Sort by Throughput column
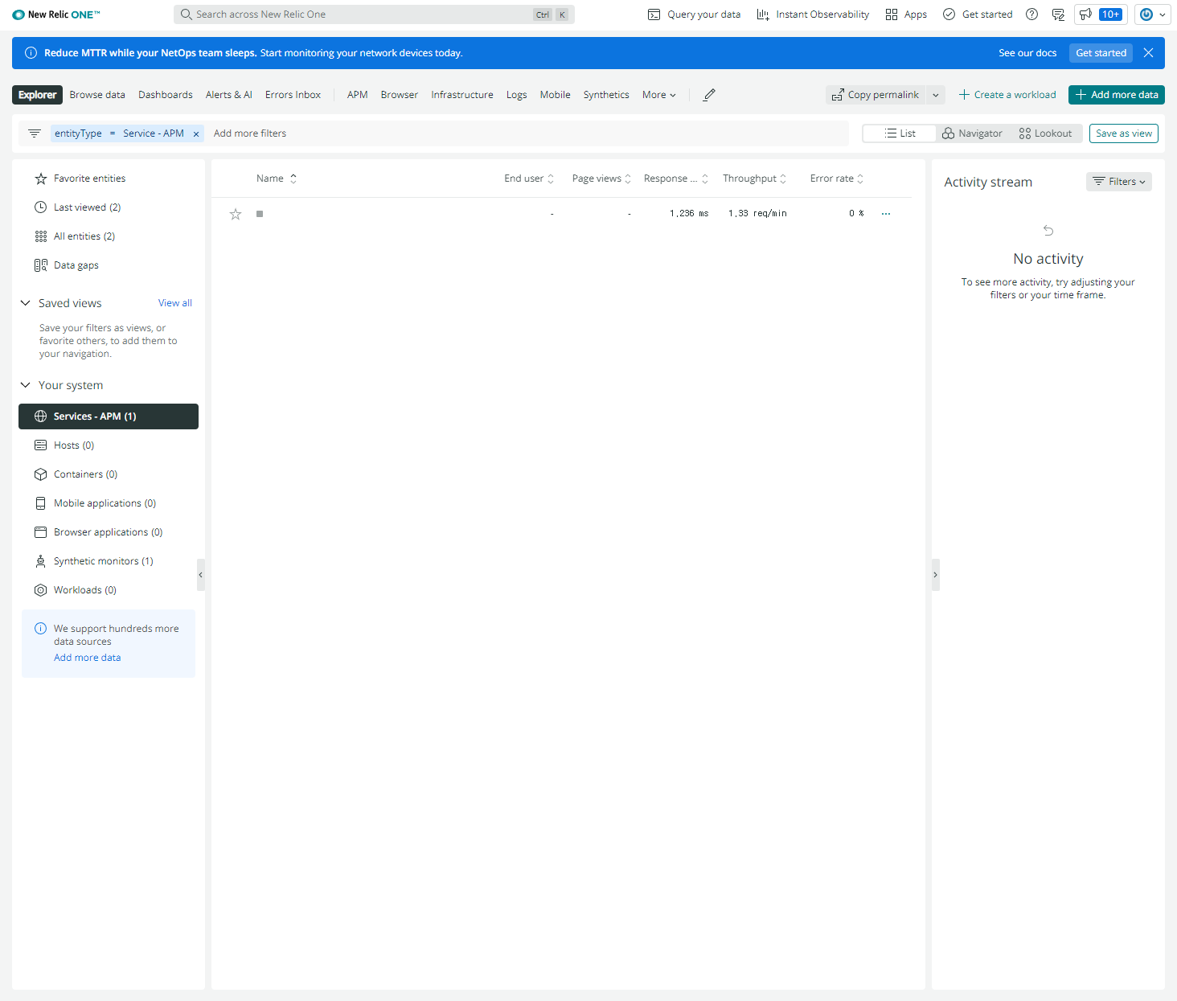Image resolution: width=1177 pixels, height=1001 pixels. click(754, 178)
